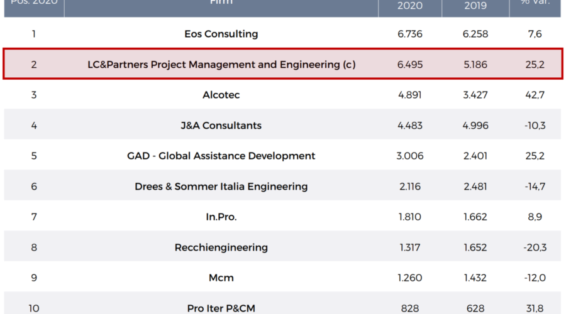The width and height of the screenshot is (566, 314).
Task: Select the 4.891 value for Alcotec
Action: coord(409,95)
